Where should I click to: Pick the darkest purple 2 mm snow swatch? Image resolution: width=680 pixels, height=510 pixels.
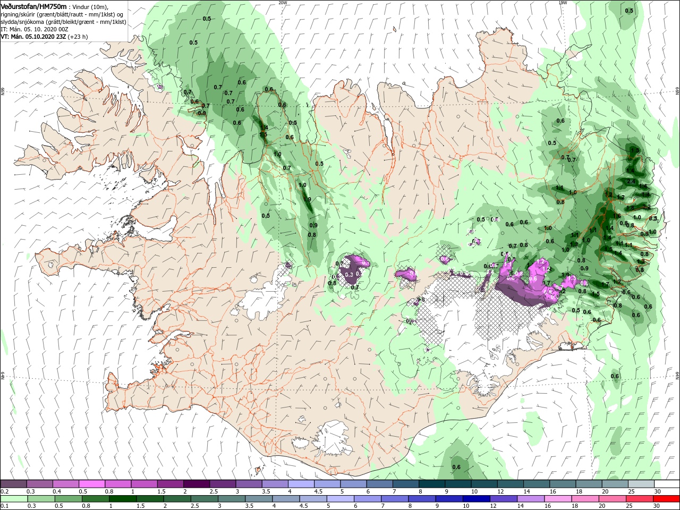click(x=196, y=484)
